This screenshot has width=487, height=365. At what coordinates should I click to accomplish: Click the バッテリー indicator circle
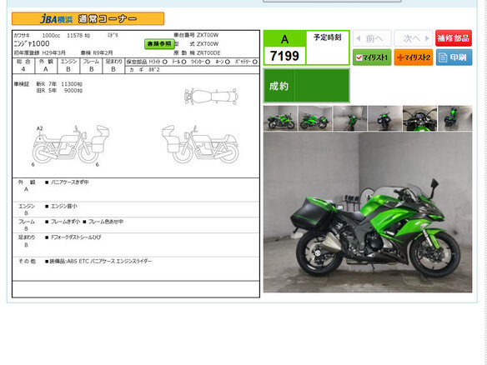[x=255, y=62]
